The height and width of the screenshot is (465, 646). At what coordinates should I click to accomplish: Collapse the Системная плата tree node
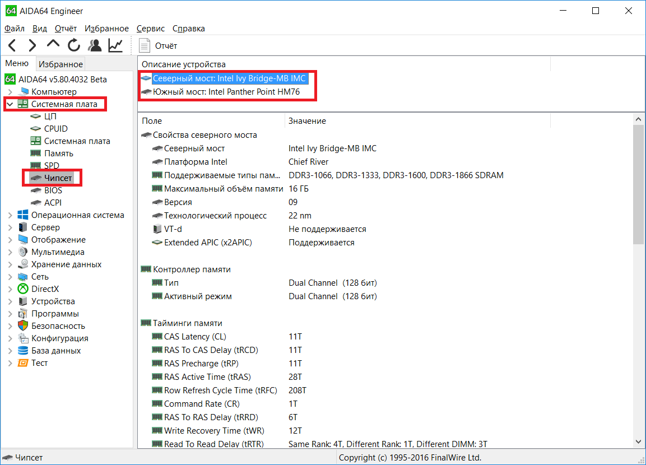[x=10, y=104]
